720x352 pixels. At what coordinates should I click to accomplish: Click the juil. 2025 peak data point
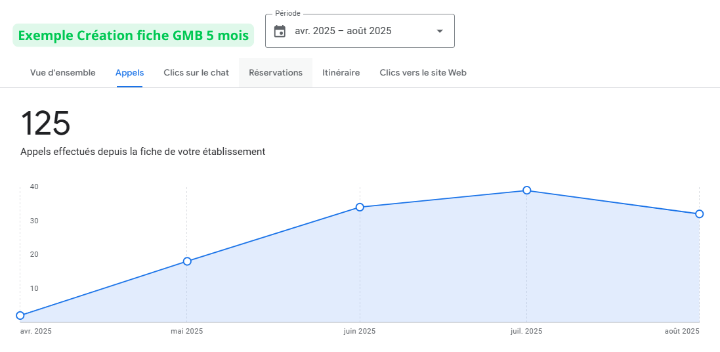[x=526, y=190]
